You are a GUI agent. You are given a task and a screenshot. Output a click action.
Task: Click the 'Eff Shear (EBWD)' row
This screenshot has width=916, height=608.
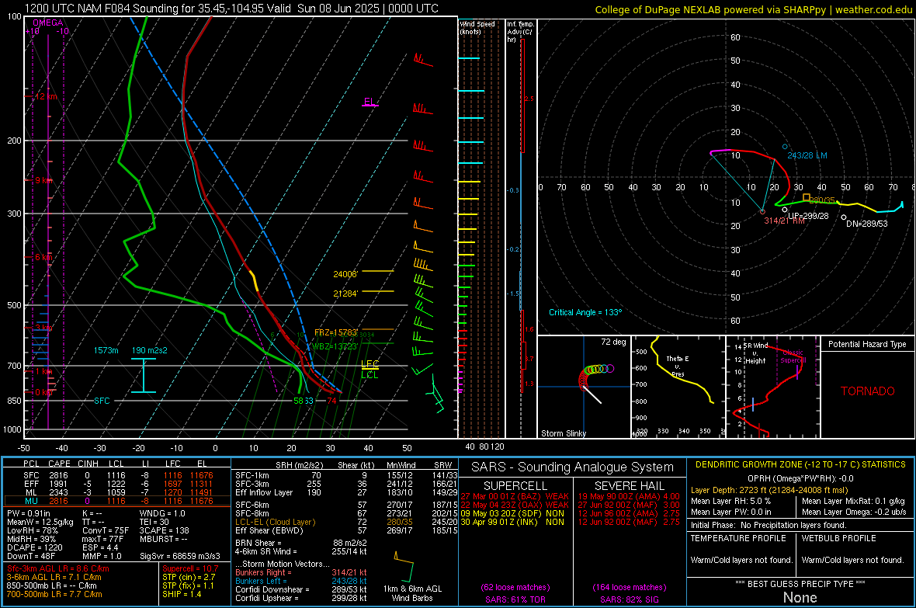(346, 530)
